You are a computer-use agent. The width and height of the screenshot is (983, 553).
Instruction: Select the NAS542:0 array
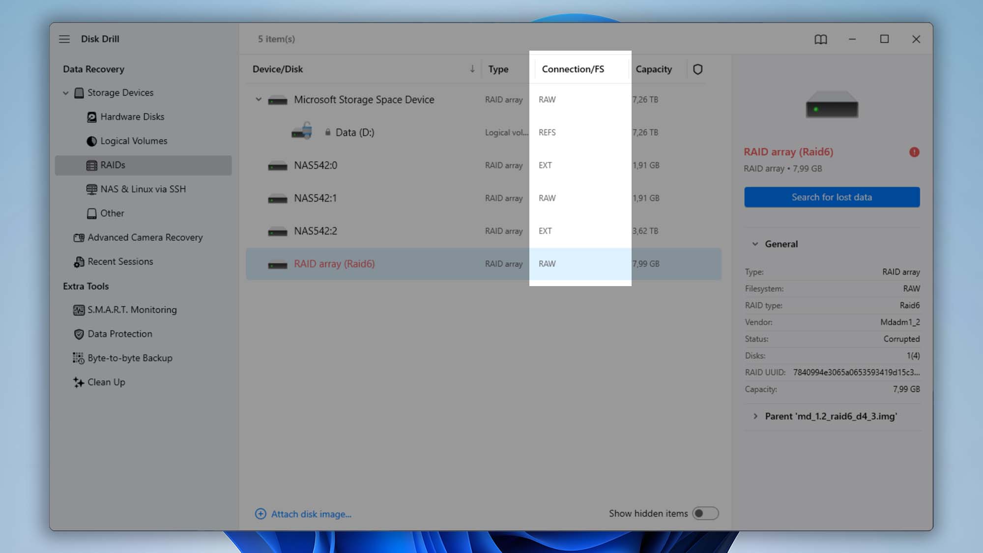click(x=484, y=166)
